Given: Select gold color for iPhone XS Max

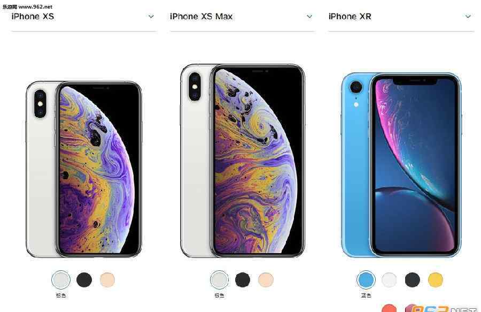Looking at the screenshot, I should point(266,280).
